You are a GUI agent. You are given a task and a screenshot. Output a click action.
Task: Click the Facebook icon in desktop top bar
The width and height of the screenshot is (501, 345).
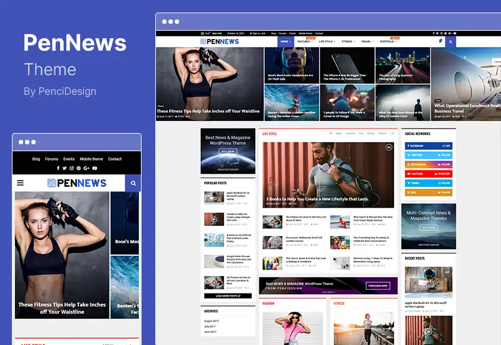(x=433, y=33)
